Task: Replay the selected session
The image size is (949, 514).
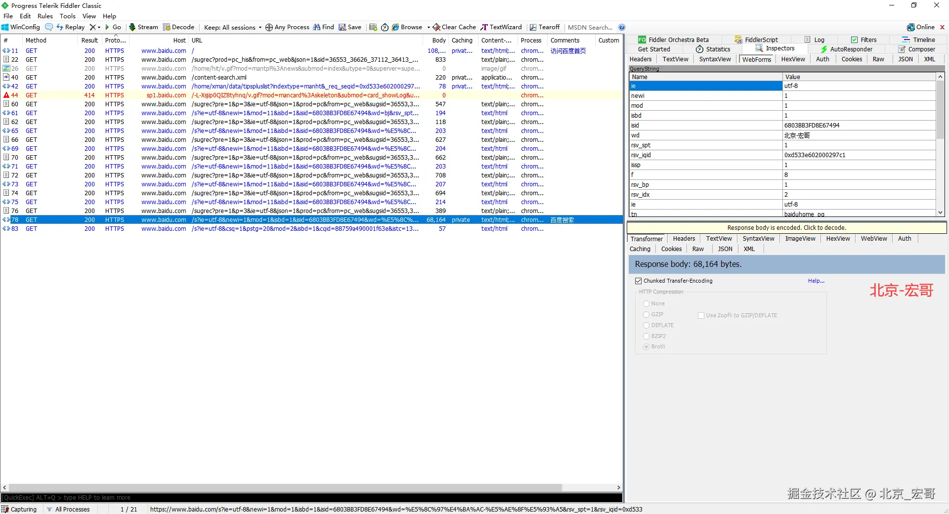Action: pos(71,27)
